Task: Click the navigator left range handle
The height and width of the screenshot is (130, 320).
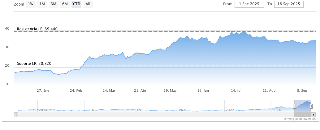Action: click(x=294, y=106)
